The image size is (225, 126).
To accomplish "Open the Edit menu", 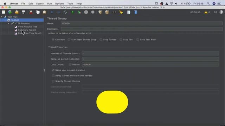I will click(31, 3).
